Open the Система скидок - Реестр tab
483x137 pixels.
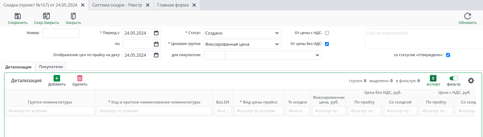117,5
